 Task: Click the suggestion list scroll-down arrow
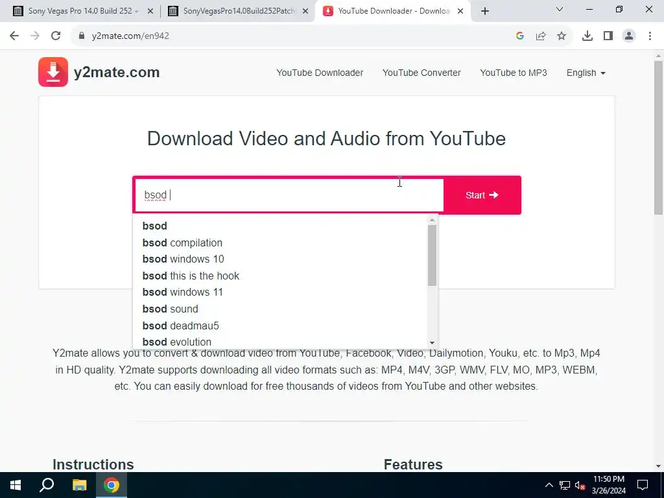pos(432,343)
